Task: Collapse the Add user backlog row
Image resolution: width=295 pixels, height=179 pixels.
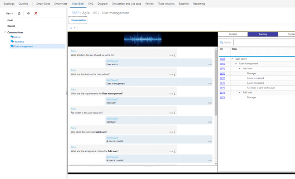Action: pos(240,68)
